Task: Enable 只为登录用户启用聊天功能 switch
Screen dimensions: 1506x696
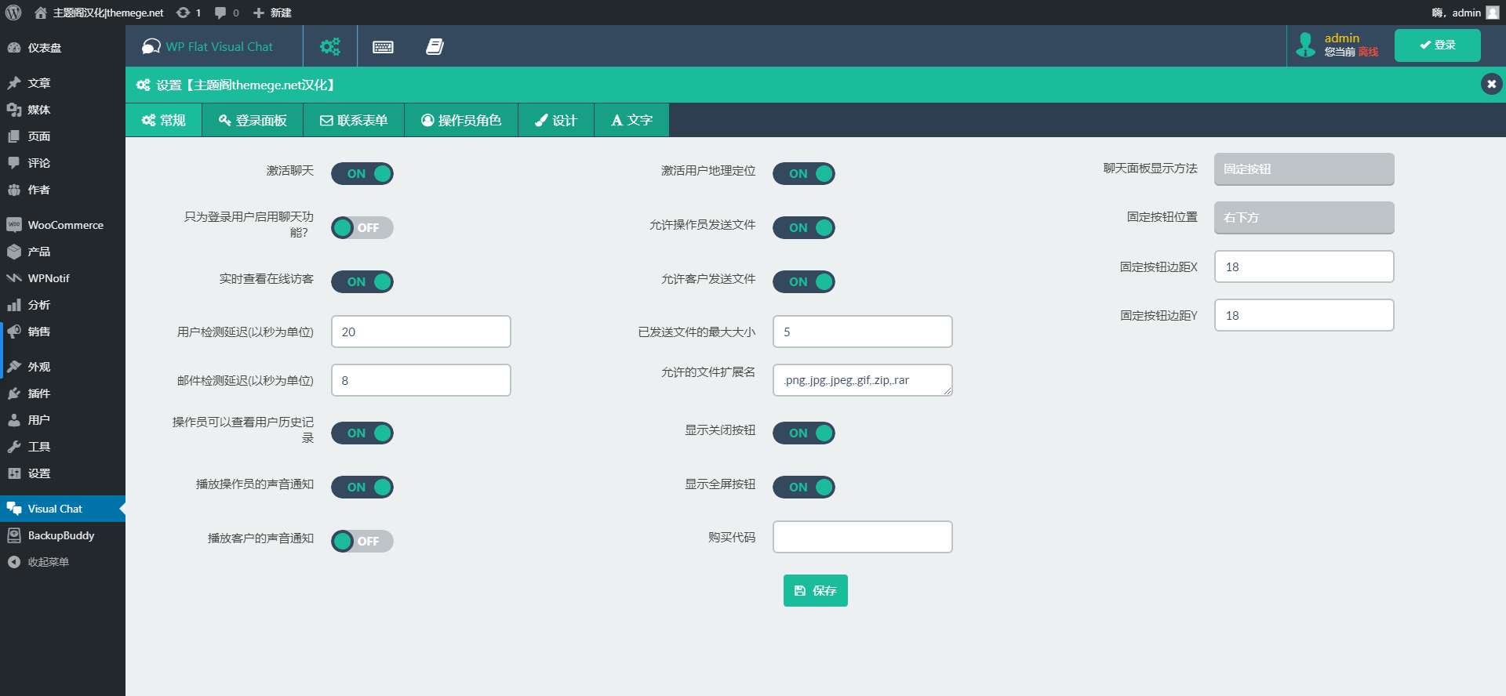Action: click(x=362, y=227)
